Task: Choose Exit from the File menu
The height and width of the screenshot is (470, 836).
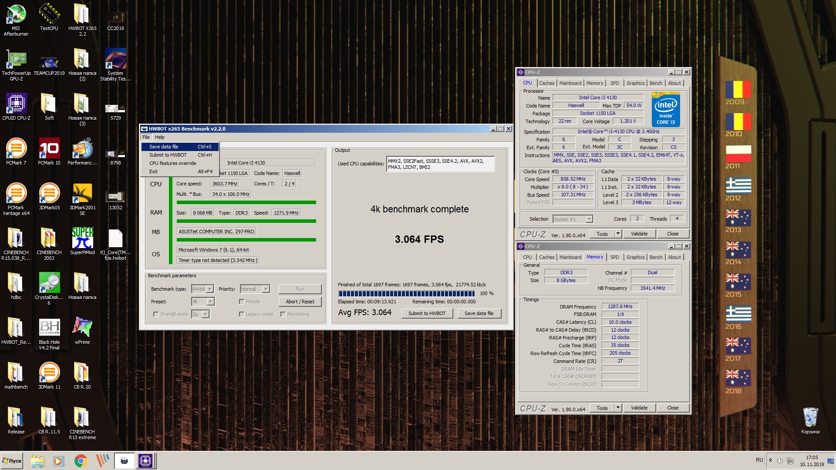Action: 180,171
